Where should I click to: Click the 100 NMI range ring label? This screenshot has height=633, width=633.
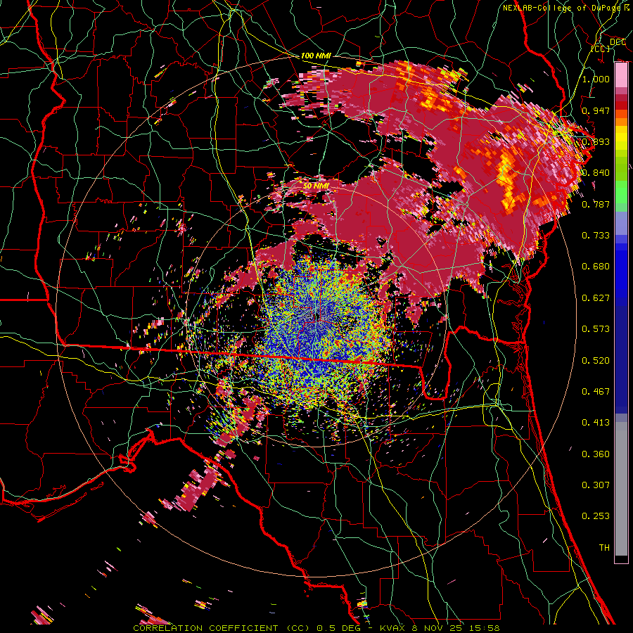click(316, 56)
